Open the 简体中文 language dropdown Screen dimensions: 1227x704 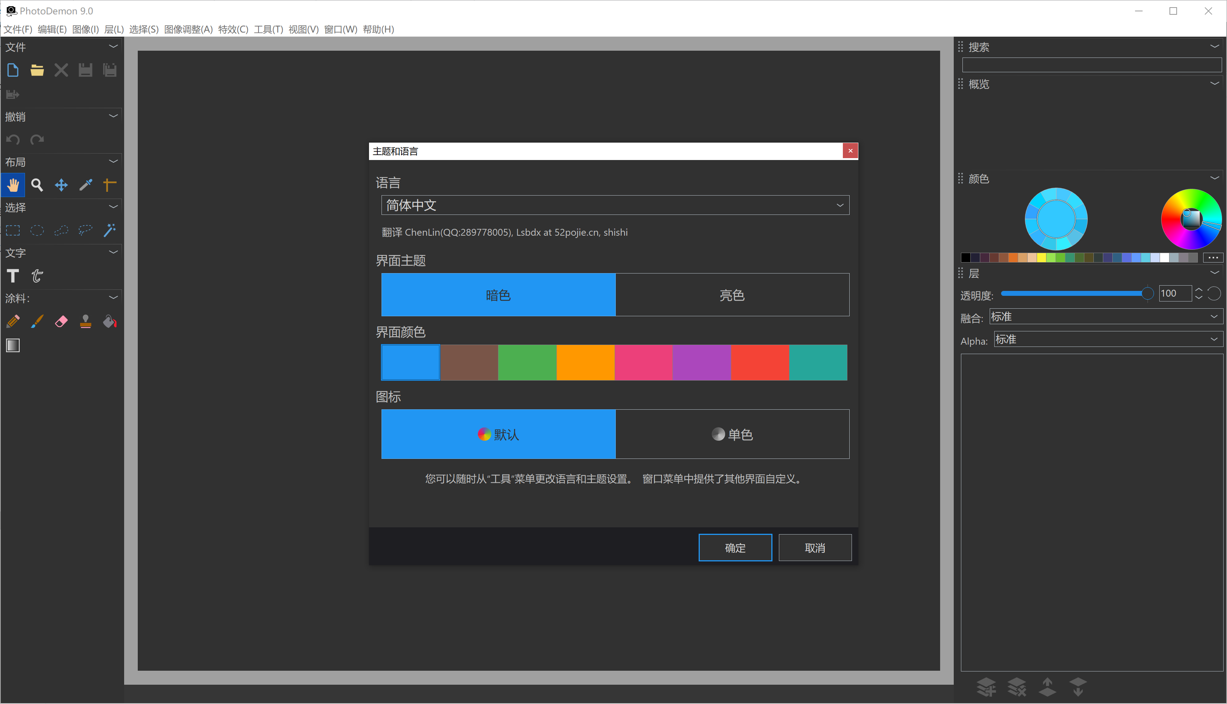[615, 205]
